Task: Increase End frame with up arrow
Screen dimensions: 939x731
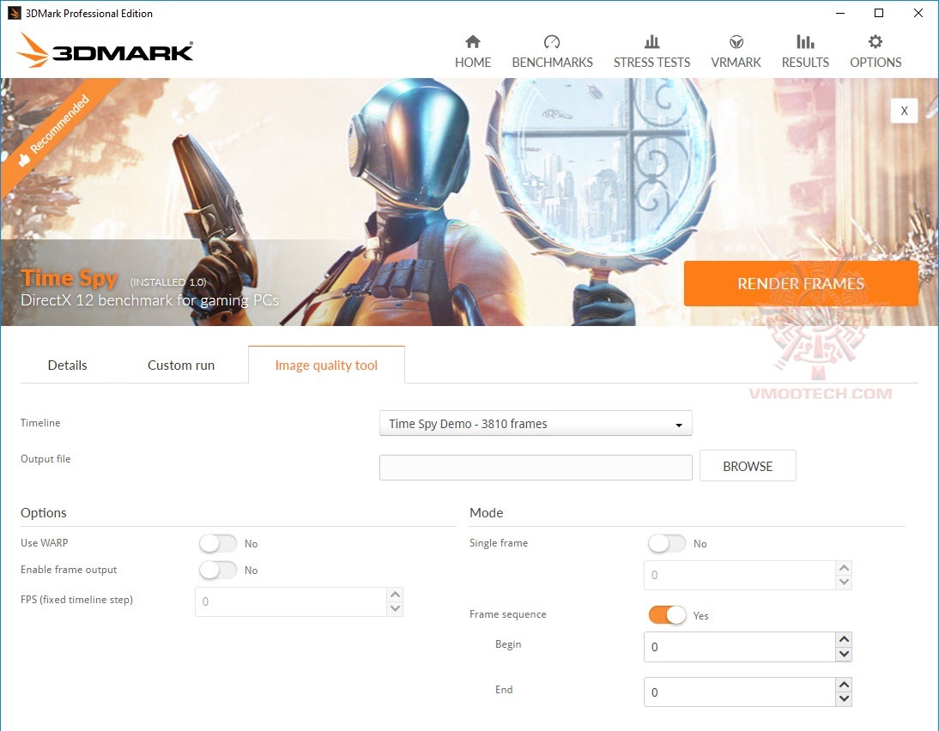Action: click(844, 685)
